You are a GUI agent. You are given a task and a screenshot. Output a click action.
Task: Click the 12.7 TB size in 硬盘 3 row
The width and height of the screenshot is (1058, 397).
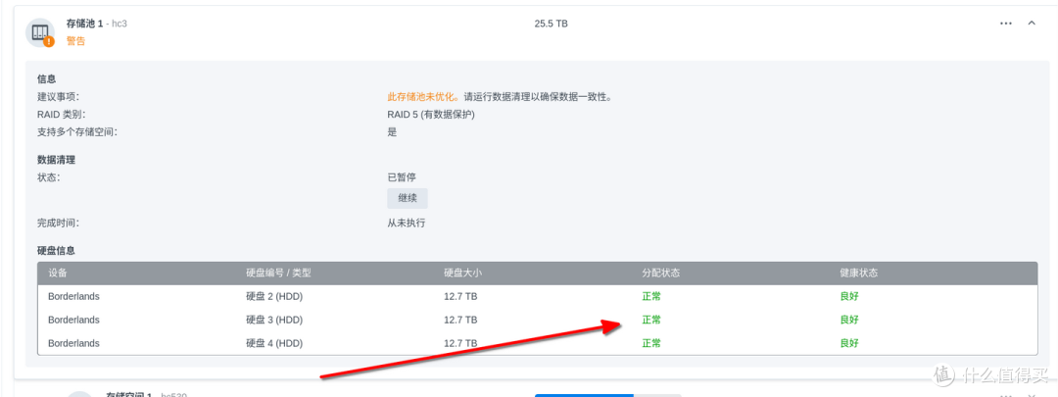click(460, 320)
